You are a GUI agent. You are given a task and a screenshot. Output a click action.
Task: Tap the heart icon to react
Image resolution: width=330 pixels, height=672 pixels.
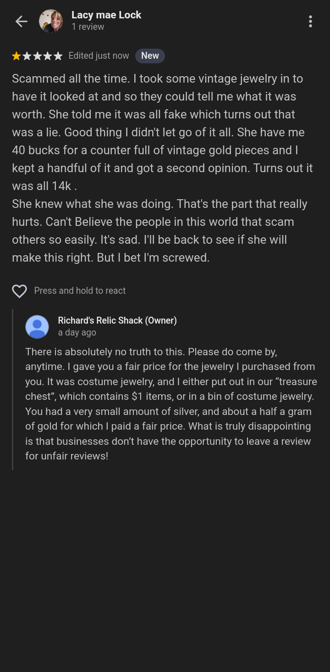[x=19, y=291]
